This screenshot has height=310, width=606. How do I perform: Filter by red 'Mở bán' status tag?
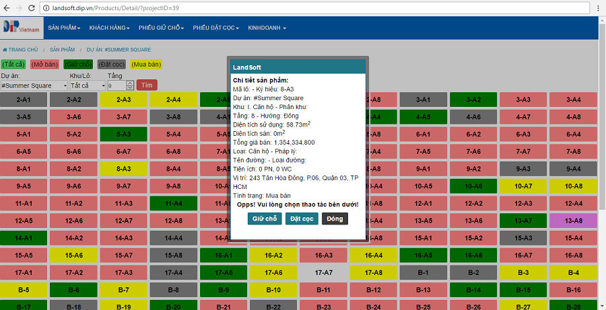pyautogui.click(x=45, y=65)
